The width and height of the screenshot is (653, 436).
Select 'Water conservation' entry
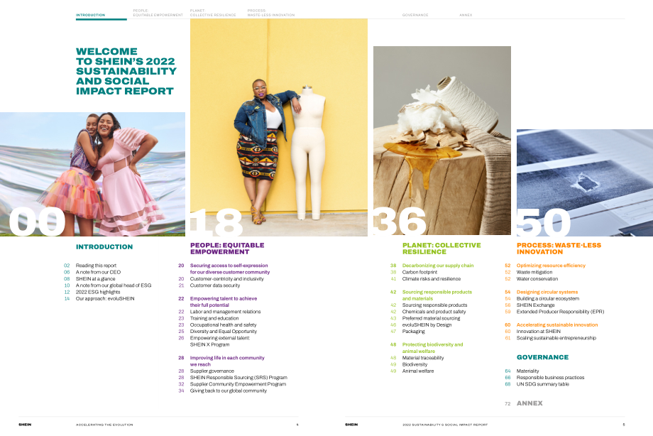point(537,279)
